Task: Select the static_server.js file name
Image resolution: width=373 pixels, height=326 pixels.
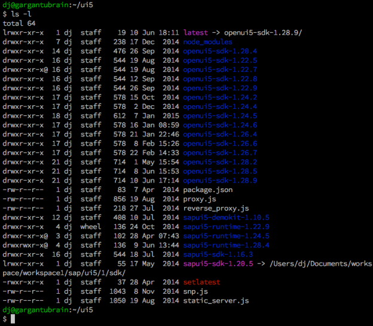Action: click(x=216, y=301)
